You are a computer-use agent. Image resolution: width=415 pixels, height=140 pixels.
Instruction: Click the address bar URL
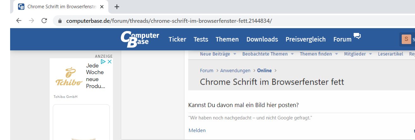click(x=169, y=21)
